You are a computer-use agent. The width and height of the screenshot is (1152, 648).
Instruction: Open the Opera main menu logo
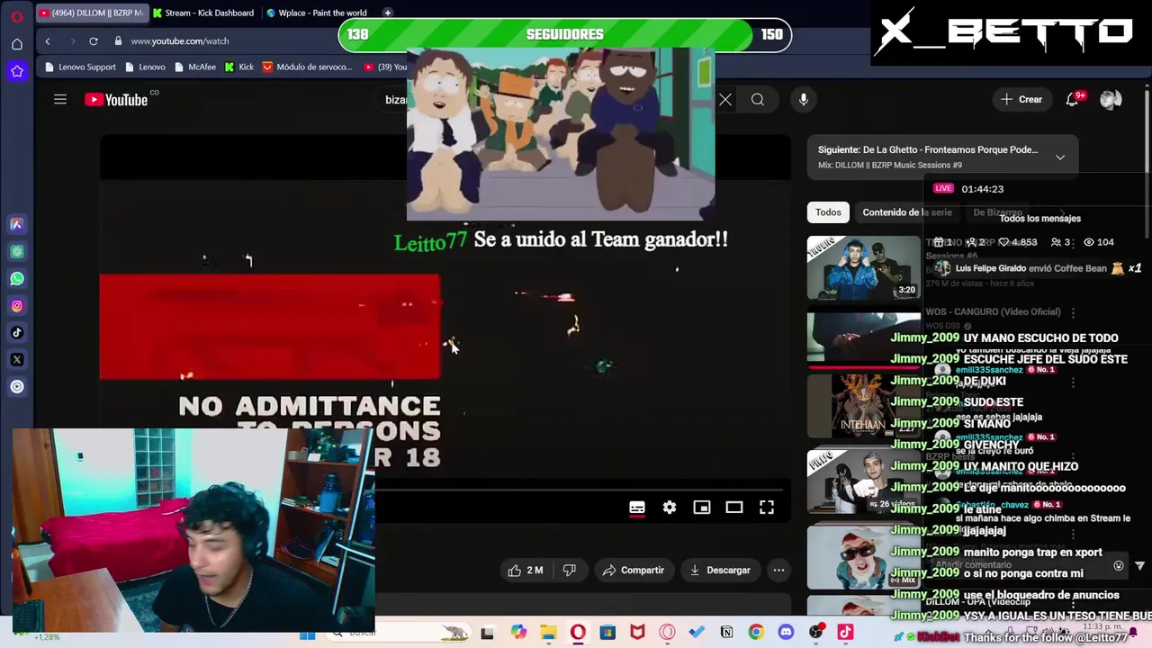tap(17, 16)
